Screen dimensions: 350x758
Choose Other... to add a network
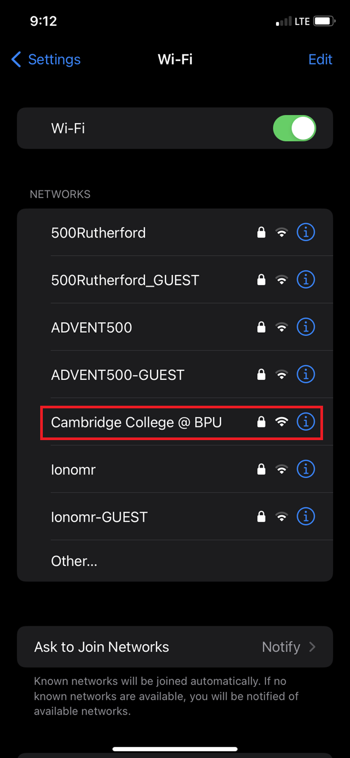coord(74,561)
